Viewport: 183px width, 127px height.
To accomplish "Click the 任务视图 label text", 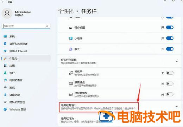I will tap(80, 28).
